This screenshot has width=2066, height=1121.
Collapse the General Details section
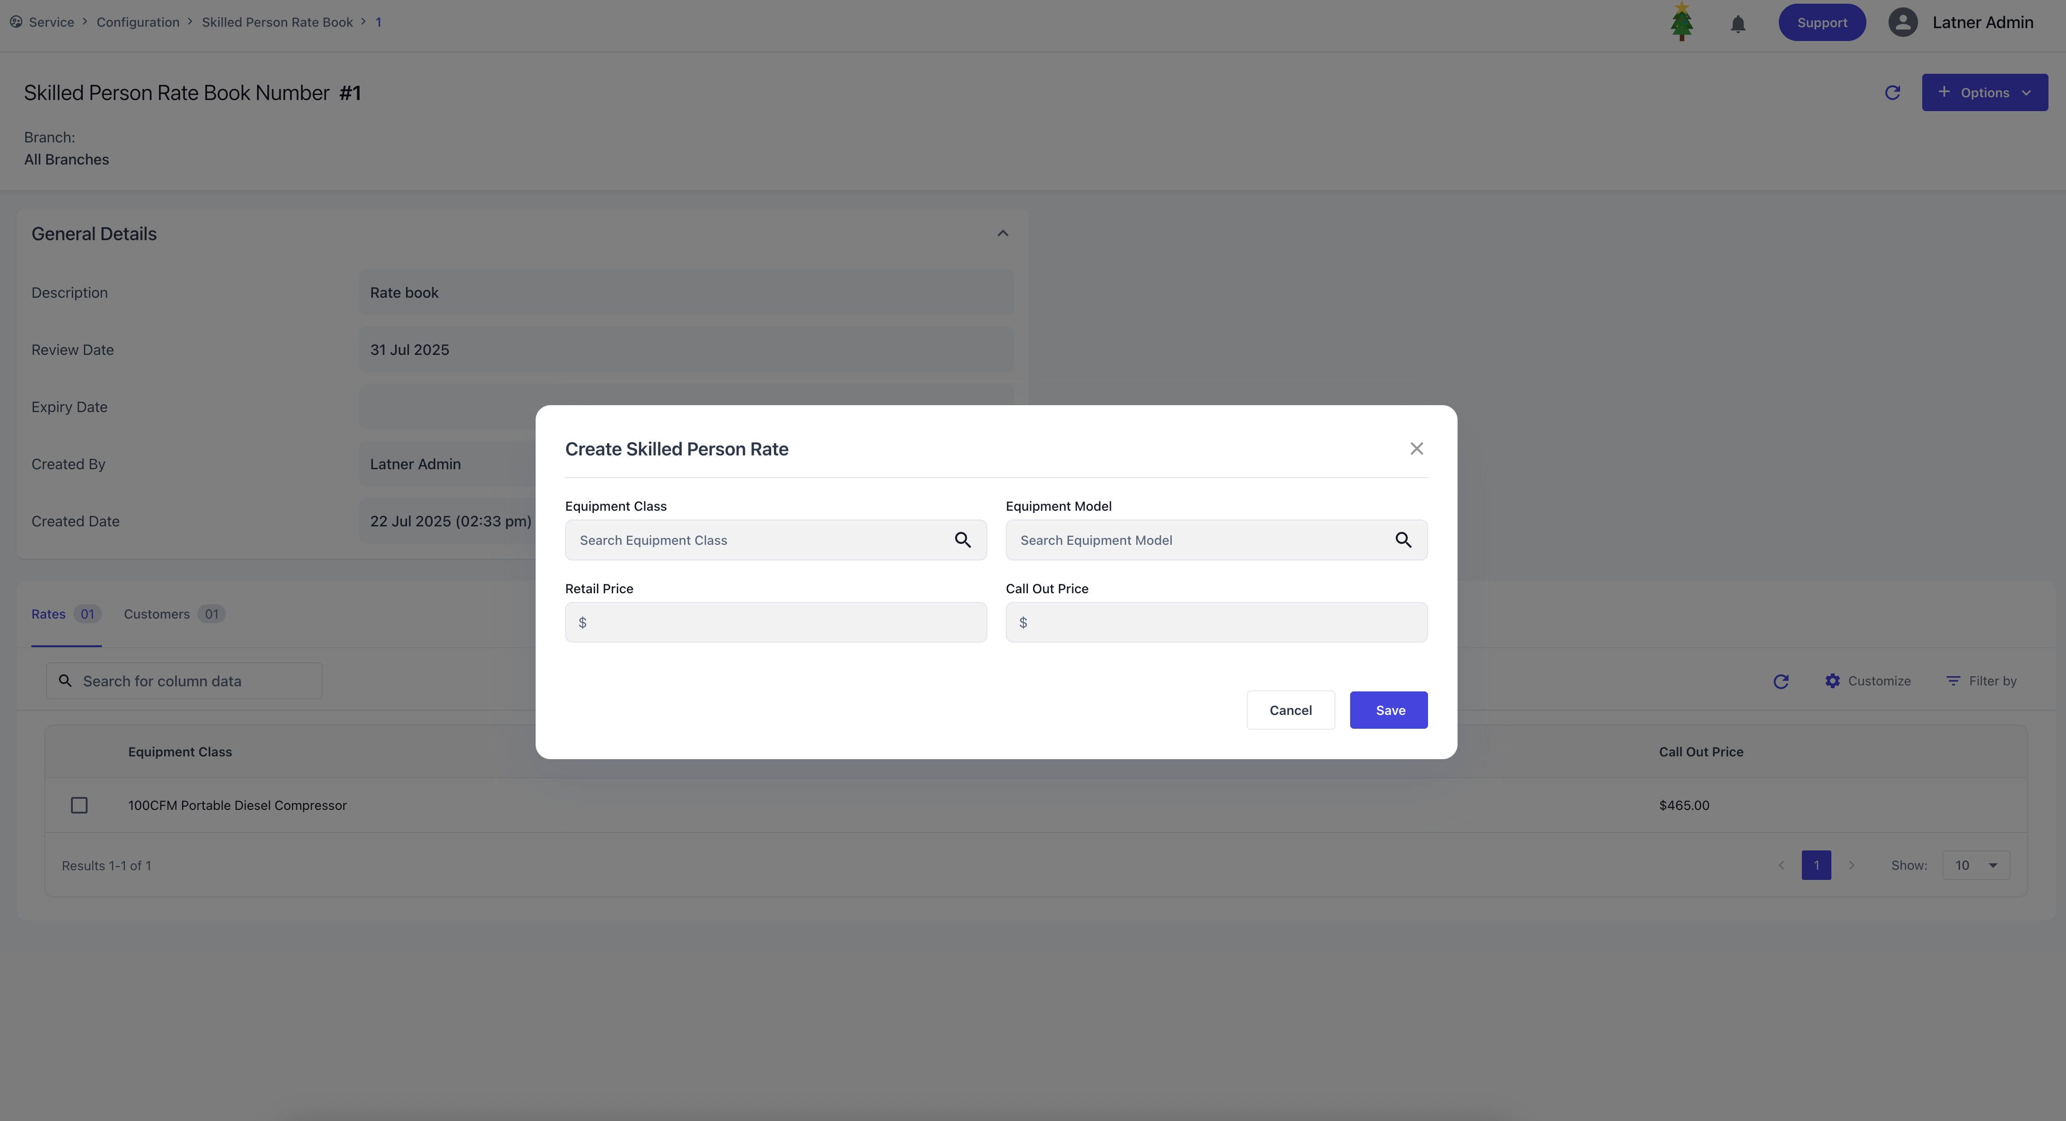pos(1003,233)
